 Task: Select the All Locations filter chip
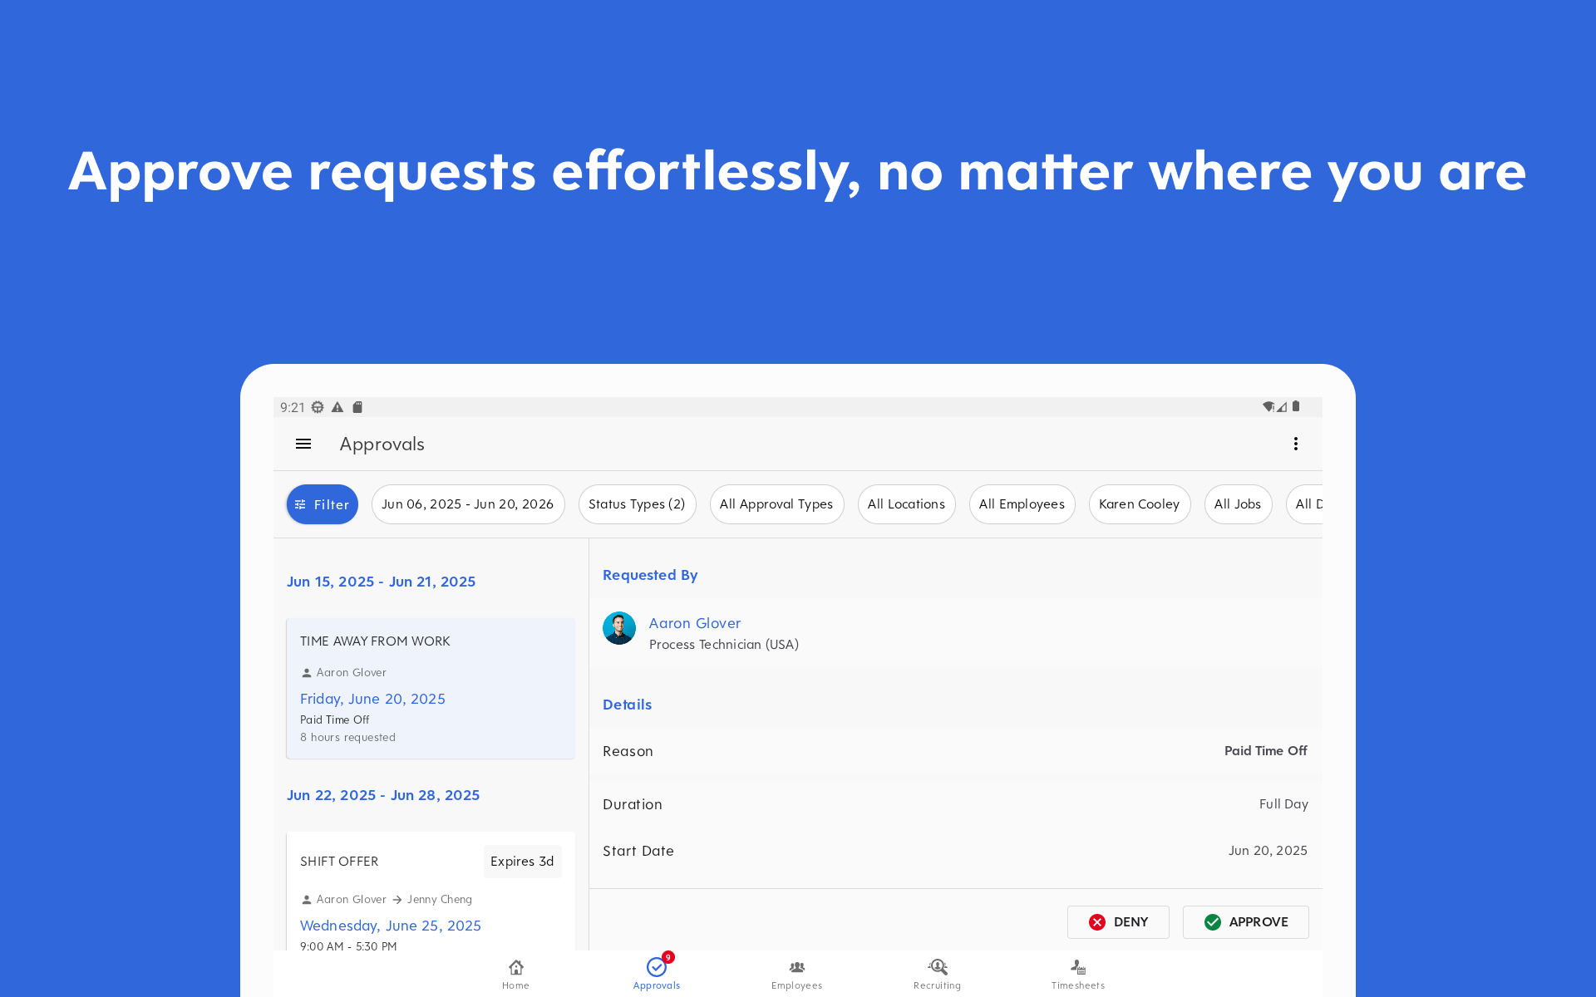(906, 504)
